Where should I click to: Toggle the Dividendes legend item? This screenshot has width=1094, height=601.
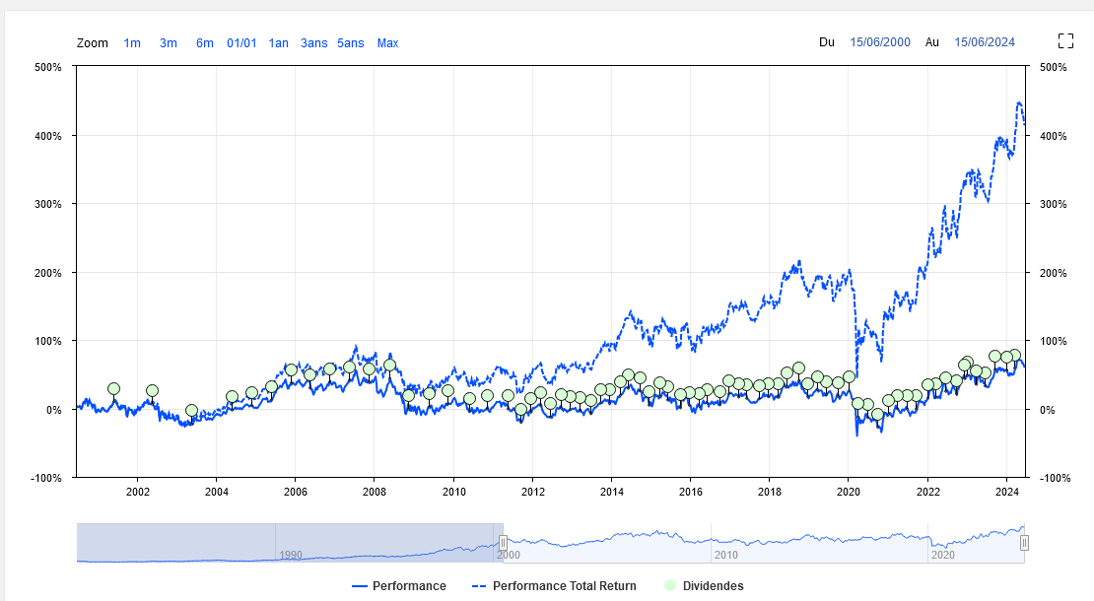[704, 585]
